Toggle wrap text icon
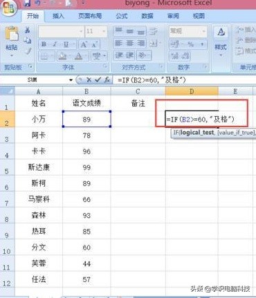 point(154,31)
